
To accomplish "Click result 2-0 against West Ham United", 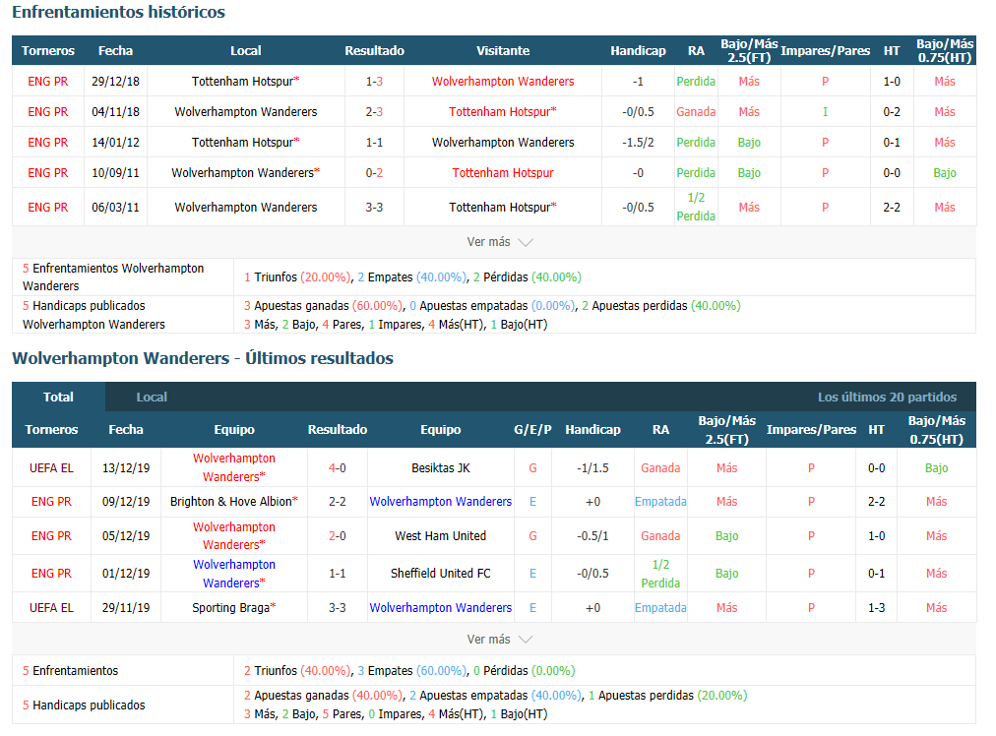I will 338,536.
